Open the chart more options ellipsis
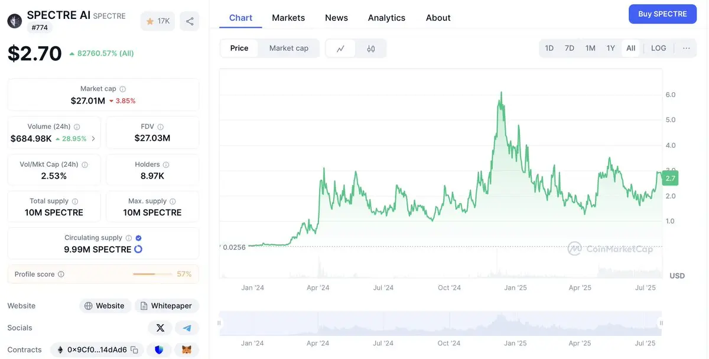This screenshot has height=359, width=709. coord(686,48)
